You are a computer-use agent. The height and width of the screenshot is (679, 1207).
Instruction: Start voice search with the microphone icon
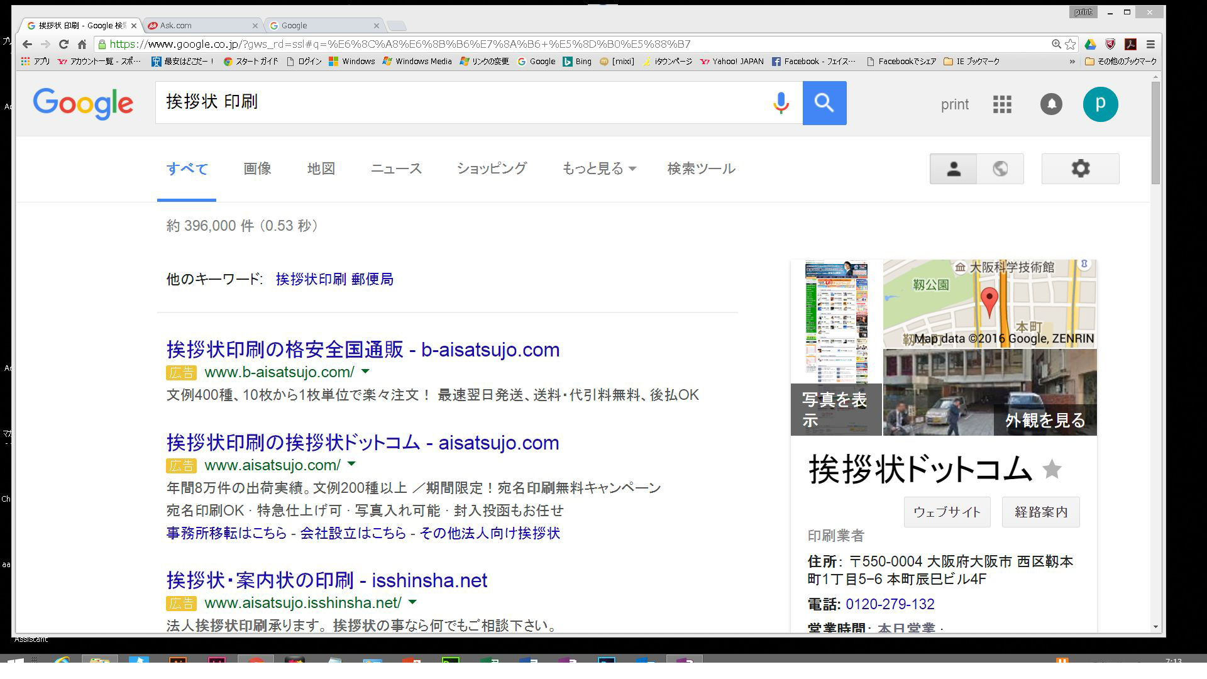click(x=781, y=103)
